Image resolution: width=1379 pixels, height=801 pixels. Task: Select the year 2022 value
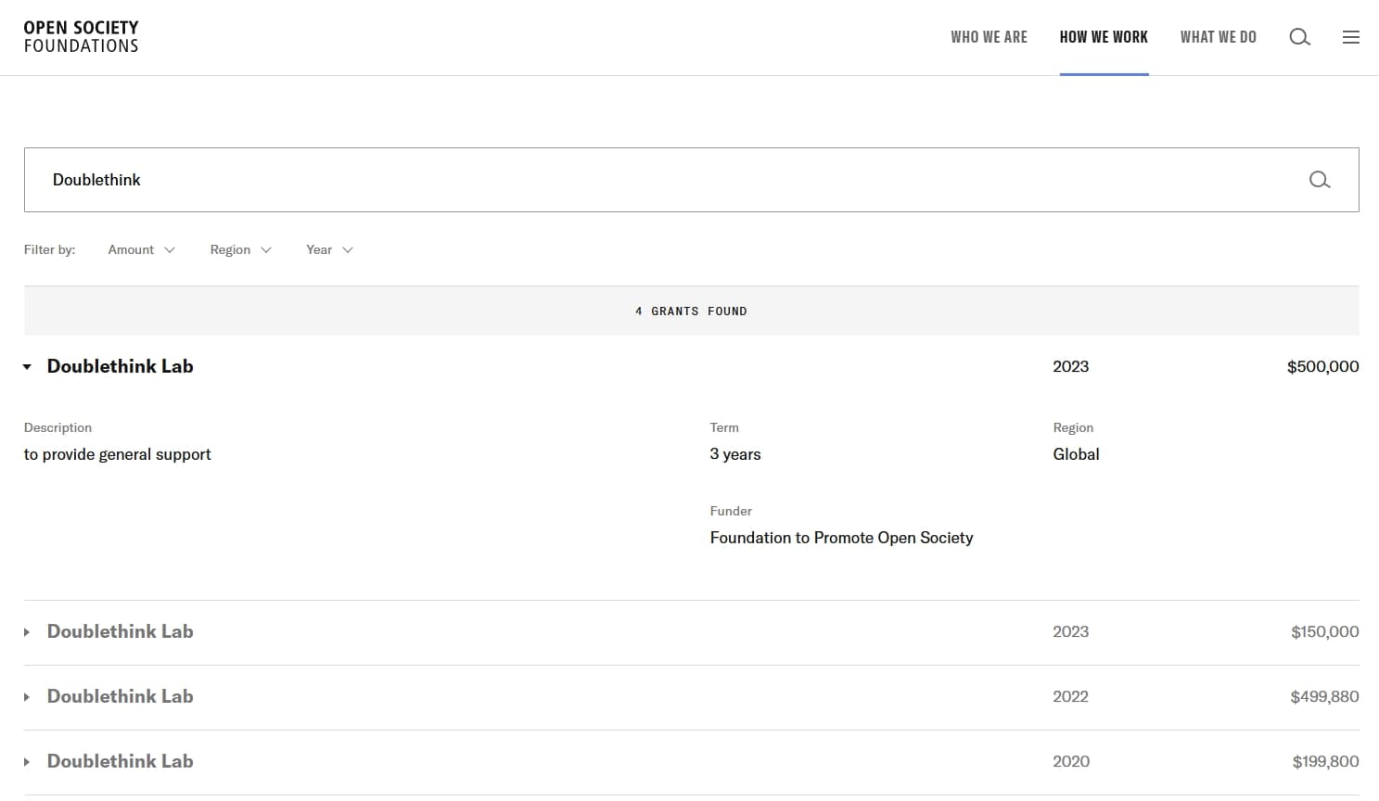(1070, 697)
